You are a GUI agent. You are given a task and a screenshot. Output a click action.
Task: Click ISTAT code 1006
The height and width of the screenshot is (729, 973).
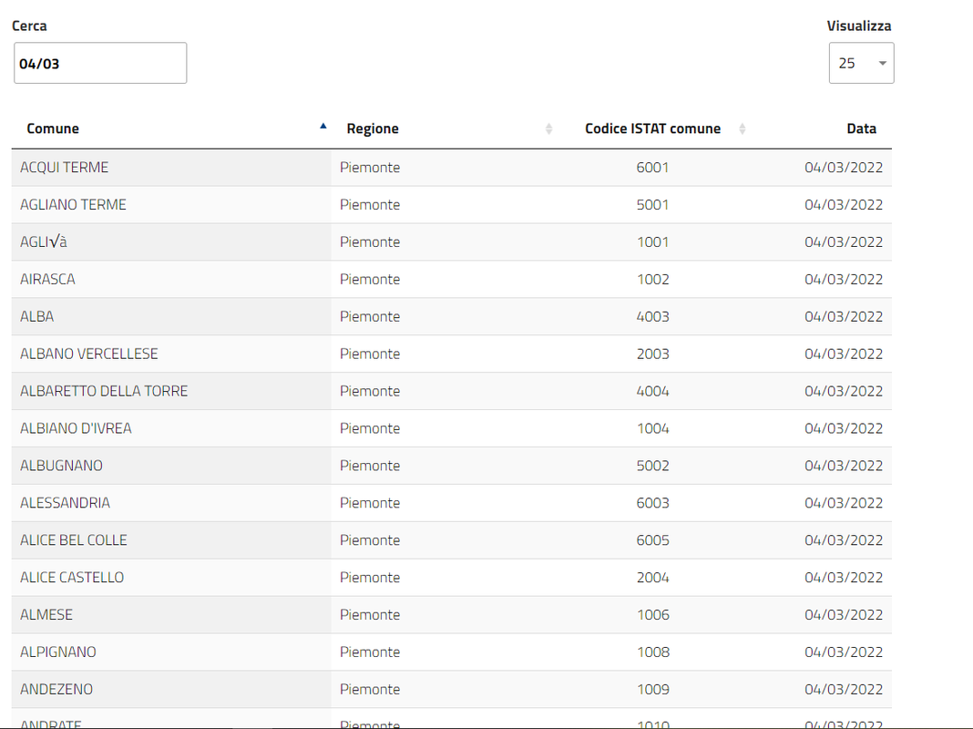[x=653, y=614]
